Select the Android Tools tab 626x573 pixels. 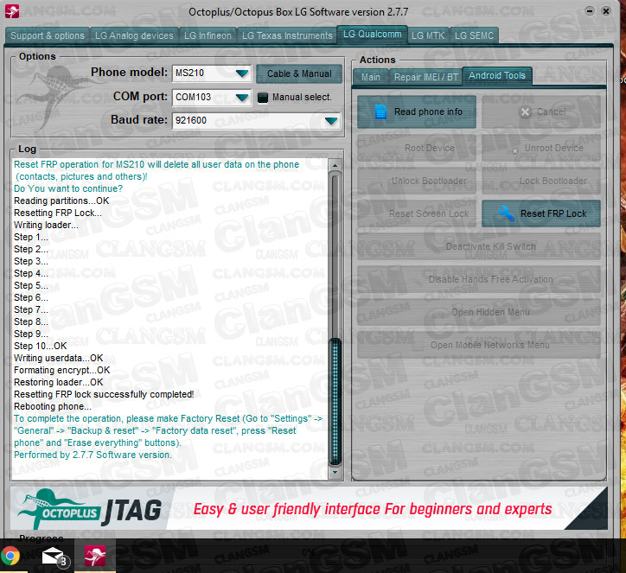[x=497, y=76]
